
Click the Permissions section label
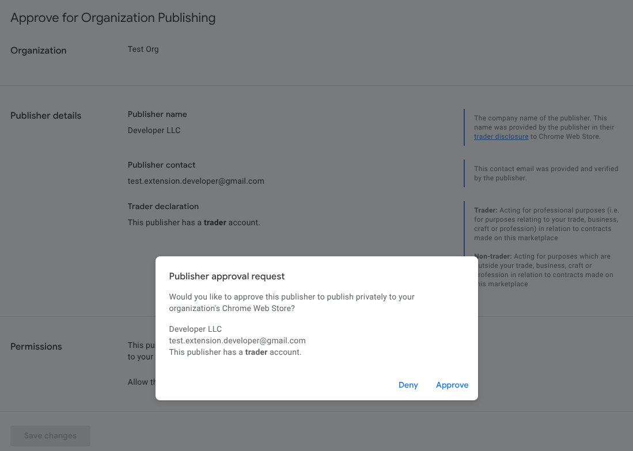(x=36, y=347)
